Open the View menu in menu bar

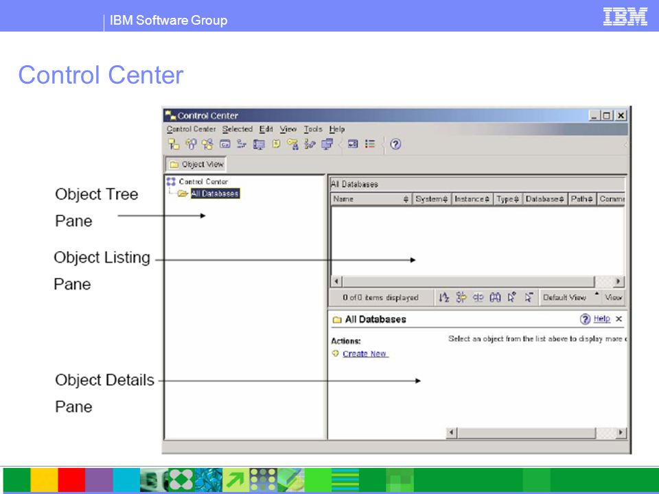[288, 129]
